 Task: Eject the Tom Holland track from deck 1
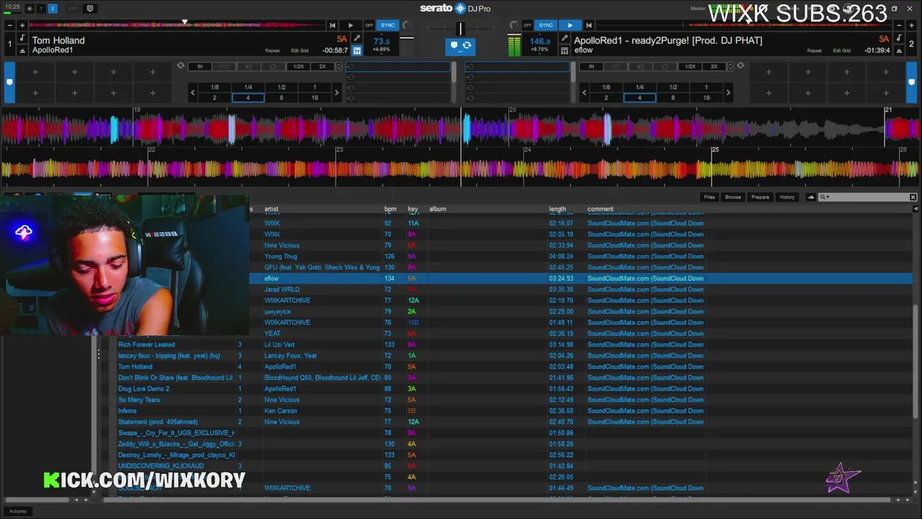point(22,50)
